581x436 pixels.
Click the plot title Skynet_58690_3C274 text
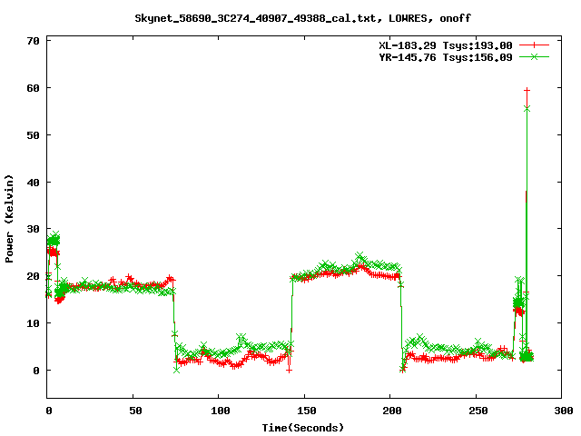[302, 18]
